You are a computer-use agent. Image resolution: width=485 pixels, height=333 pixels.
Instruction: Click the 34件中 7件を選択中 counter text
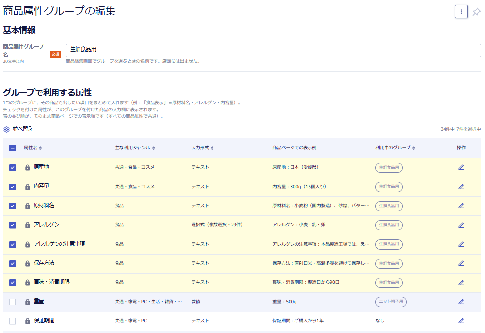click(460, 129)
